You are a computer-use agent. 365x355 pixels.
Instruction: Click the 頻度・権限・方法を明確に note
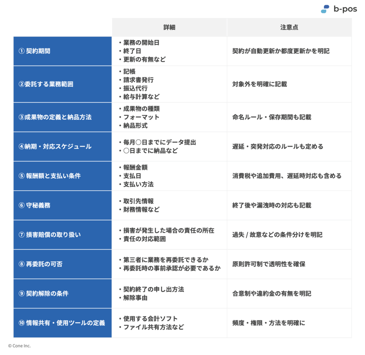(x=269, y=323)
